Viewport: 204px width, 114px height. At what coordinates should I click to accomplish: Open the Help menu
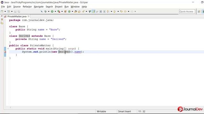coord(84,7)
